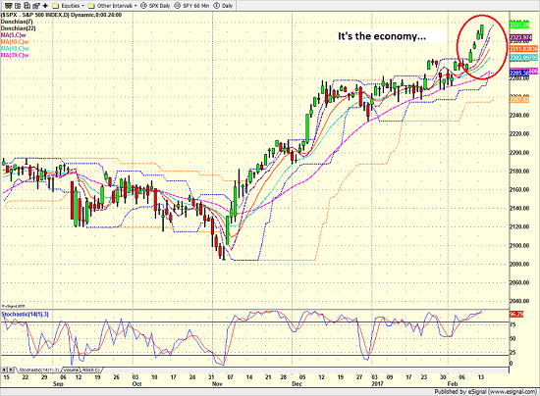Click the left arrow beside study tabs

[x=4, y=370]
